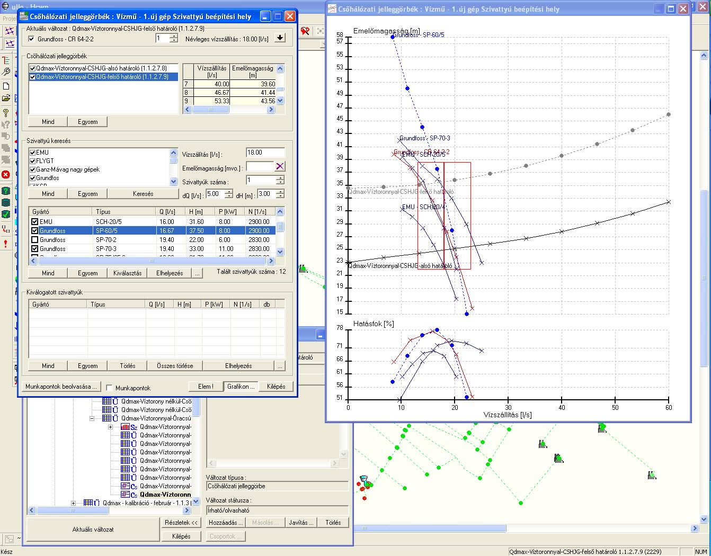
Task: Click the 46.67 Vízszállítás table cell
Action: tap(212, 93)
